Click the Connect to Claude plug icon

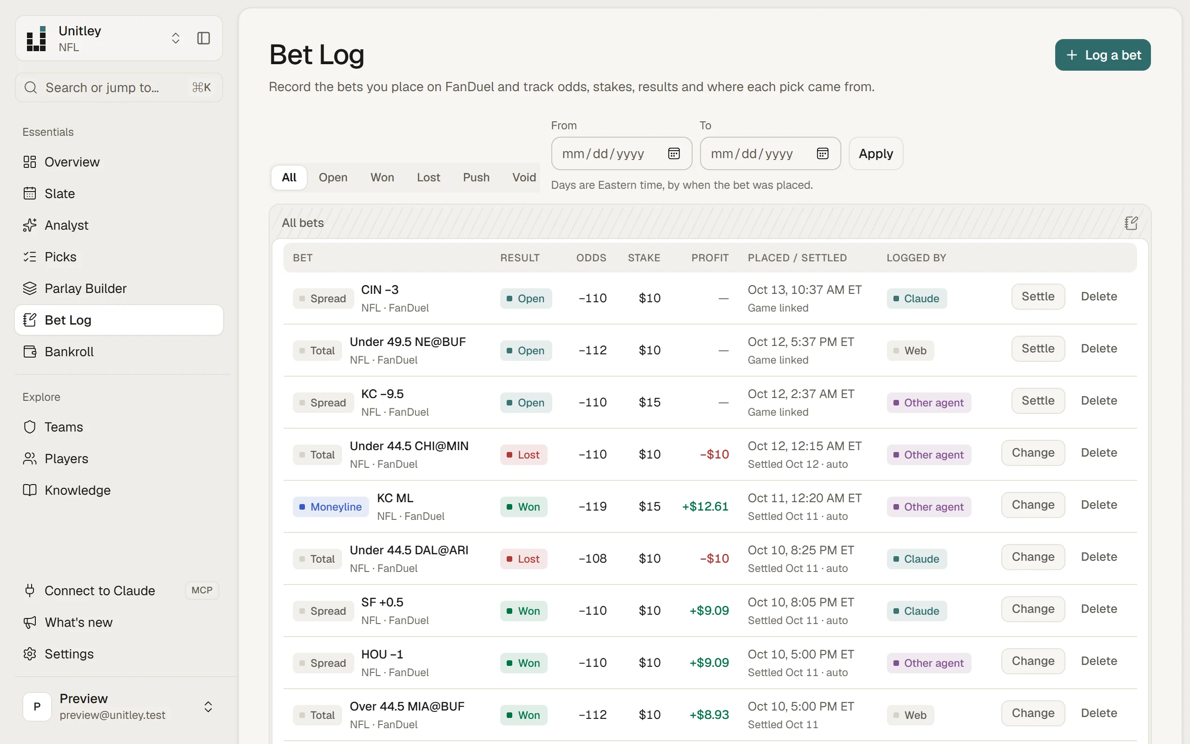click(x=29, y=591)
